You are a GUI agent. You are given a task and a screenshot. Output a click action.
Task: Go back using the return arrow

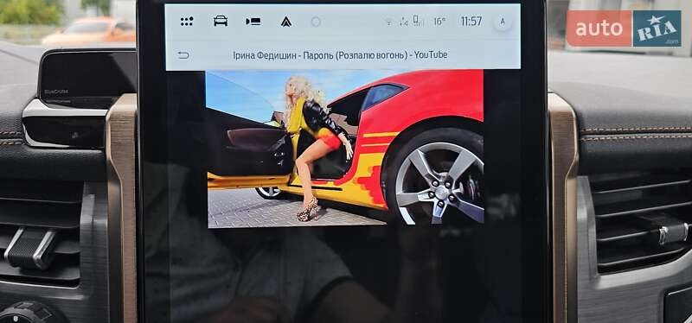coord(183,55)
